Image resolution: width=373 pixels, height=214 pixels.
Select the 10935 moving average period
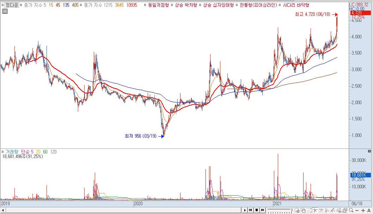click(132, 5)
